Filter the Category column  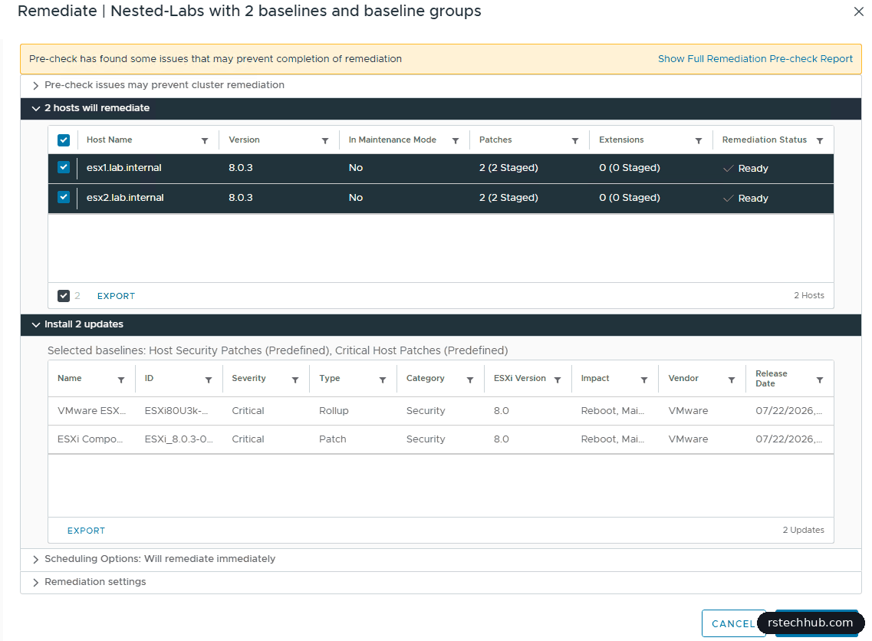click(470, 380)
